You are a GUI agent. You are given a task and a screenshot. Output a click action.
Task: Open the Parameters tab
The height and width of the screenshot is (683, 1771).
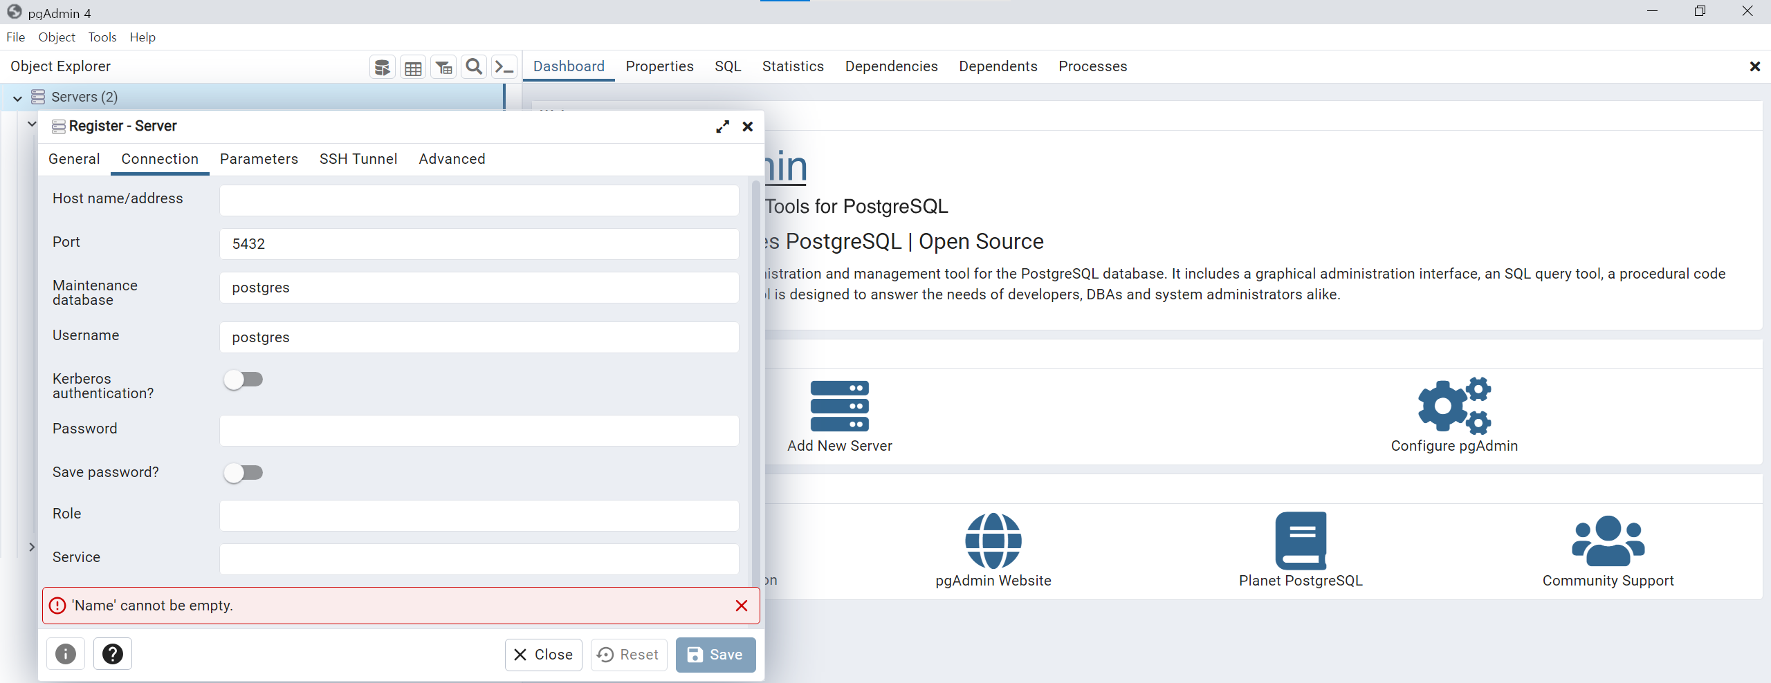[x=259, y=159]
